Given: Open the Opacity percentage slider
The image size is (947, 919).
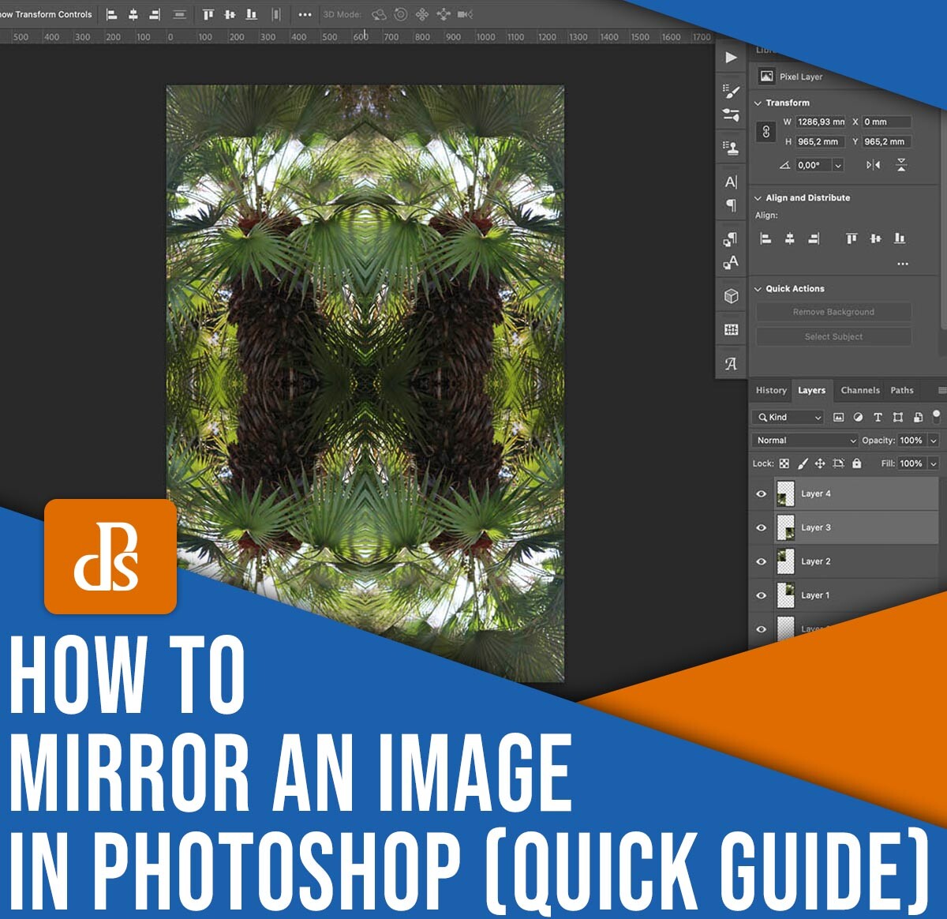Looking at the screenshot, I should 932,441.
